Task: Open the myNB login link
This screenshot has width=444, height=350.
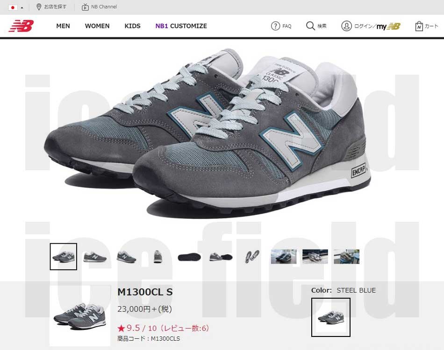Action: (388, 26)
